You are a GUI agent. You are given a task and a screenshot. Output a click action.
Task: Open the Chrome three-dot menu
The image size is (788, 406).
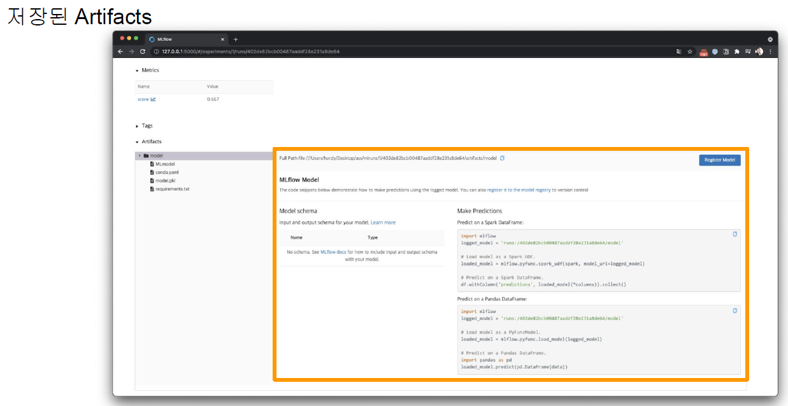pyautogui.click(x=770, y=52)
